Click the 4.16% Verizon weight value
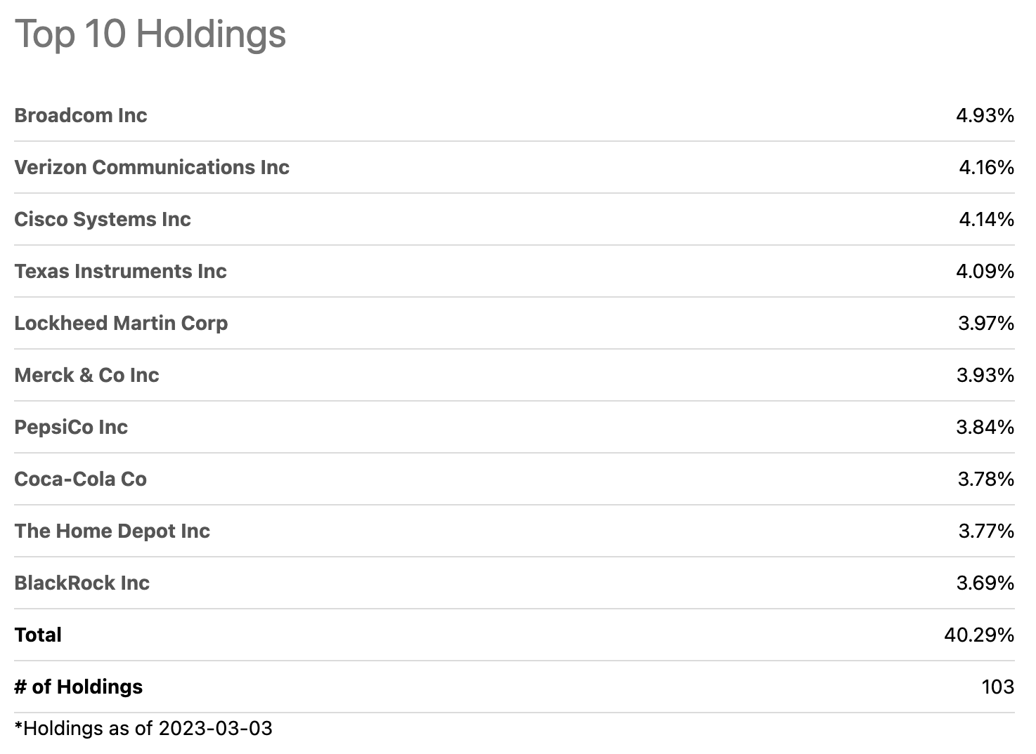 [x=986, y=167]
